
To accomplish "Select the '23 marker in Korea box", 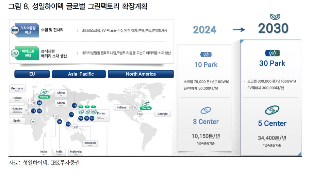I will [92, 118].
